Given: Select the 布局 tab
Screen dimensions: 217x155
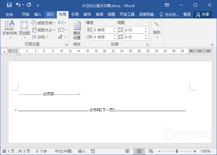Looking at the screenshot, I should (62, 14).
